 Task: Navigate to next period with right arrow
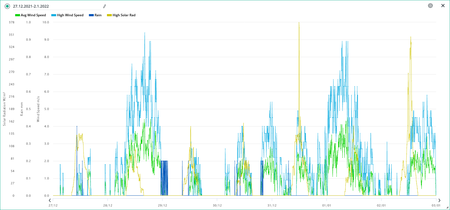coord(439,200)
